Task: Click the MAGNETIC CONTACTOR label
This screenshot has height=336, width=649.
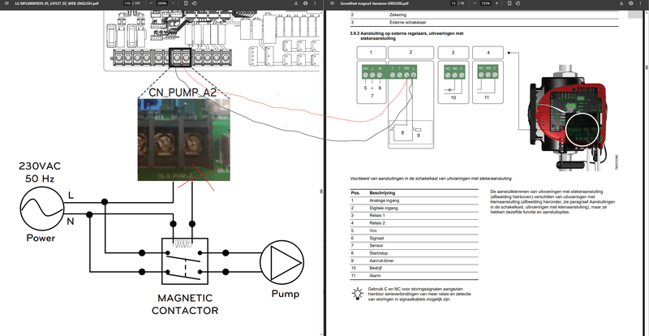Action: point(185,304)
